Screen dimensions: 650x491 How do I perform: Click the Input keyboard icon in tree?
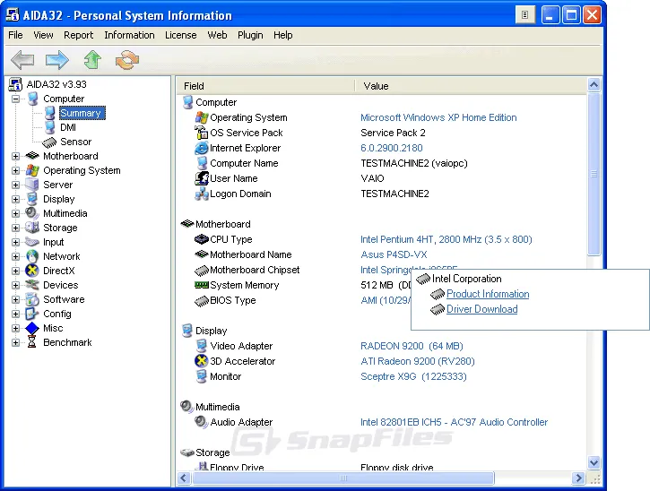pos(32,242)
